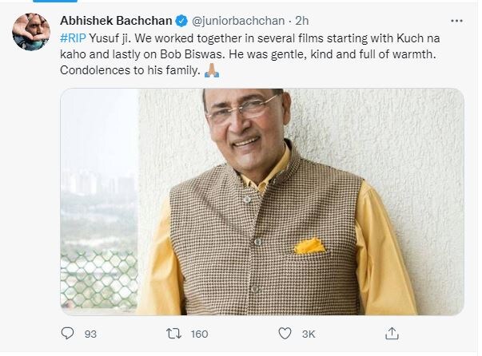Open the share options icon
Screen dimensions: 482x356
(x=392, y=332)
